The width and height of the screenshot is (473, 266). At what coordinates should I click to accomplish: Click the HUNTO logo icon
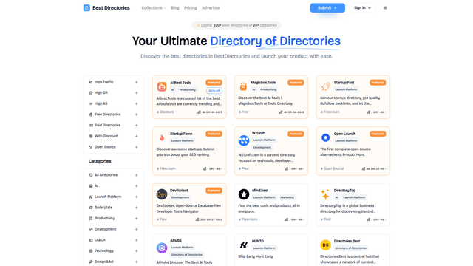(x=244, y=245)
